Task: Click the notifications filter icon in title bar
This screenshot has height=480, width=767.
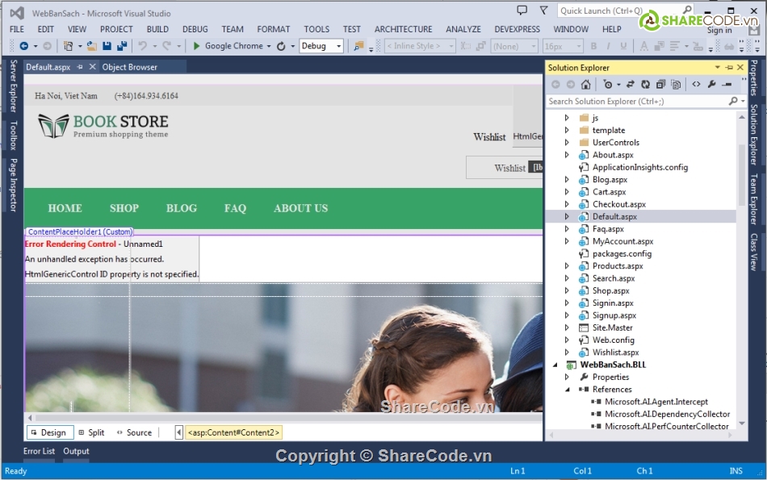Action: coord(543,10)
